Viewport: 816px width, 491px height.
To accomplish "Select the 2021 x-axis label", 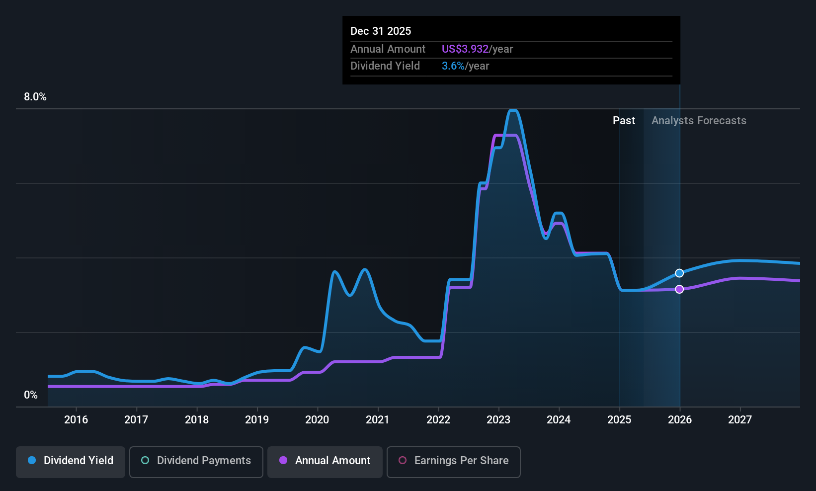I will [378, 420].
